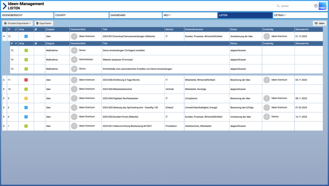Viewport: 329px width, 186px height.
Task: Click the Administrator avatar on row 14
Action: click(74, 60)
